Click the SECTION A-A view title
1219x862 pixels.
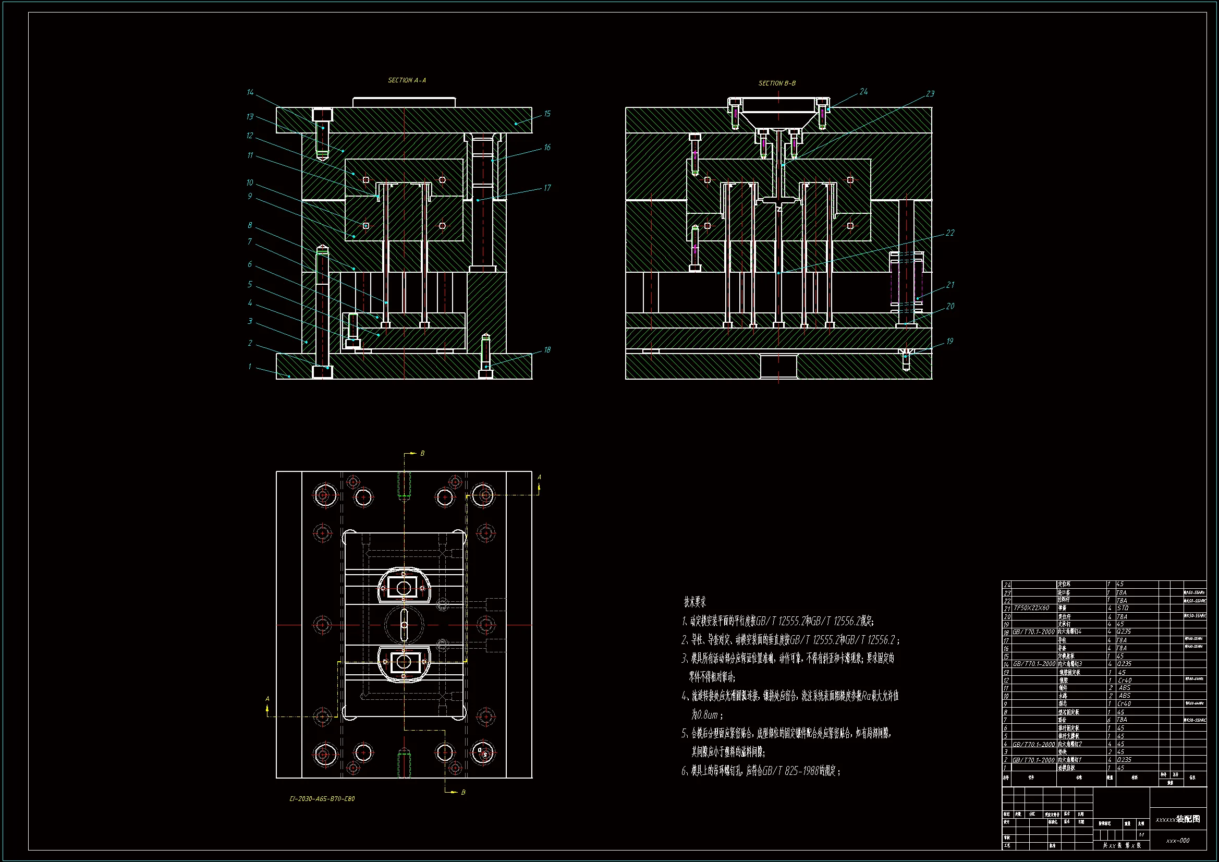407,80
